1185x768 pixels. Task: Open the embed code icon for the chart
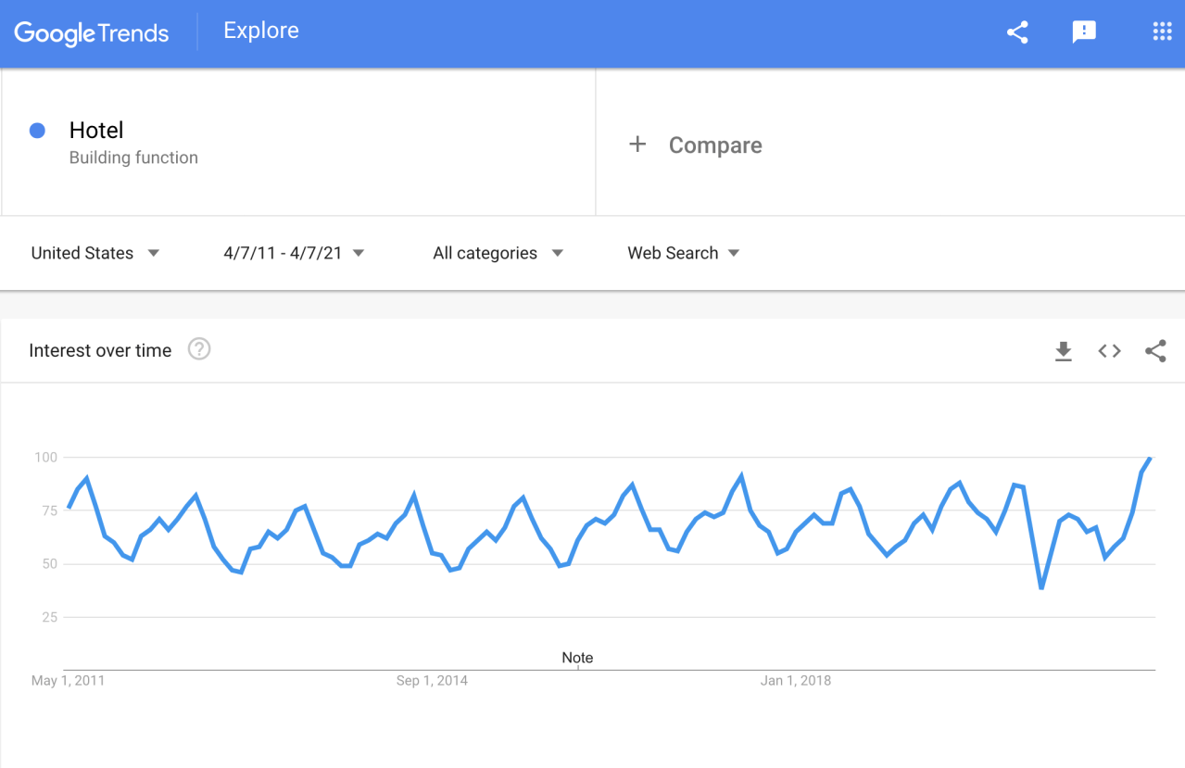[1108, 350]
